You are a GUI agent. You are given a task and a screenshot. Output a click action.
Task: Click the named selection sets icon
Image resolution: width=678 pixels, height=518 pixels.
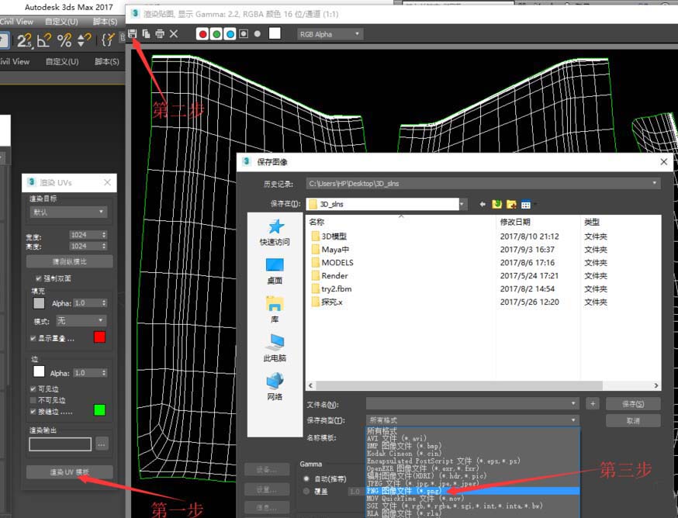coord(108,40)
